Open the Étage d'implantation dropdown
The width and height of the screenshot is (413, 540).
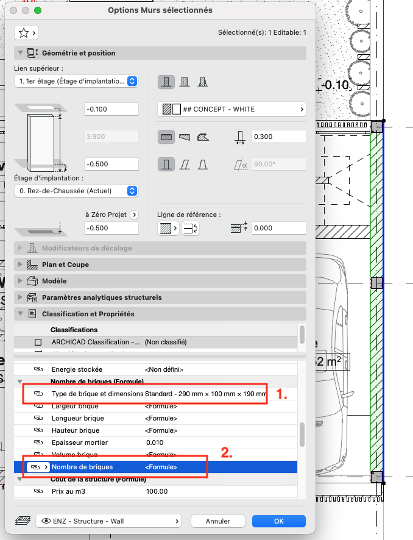(76, 191)
